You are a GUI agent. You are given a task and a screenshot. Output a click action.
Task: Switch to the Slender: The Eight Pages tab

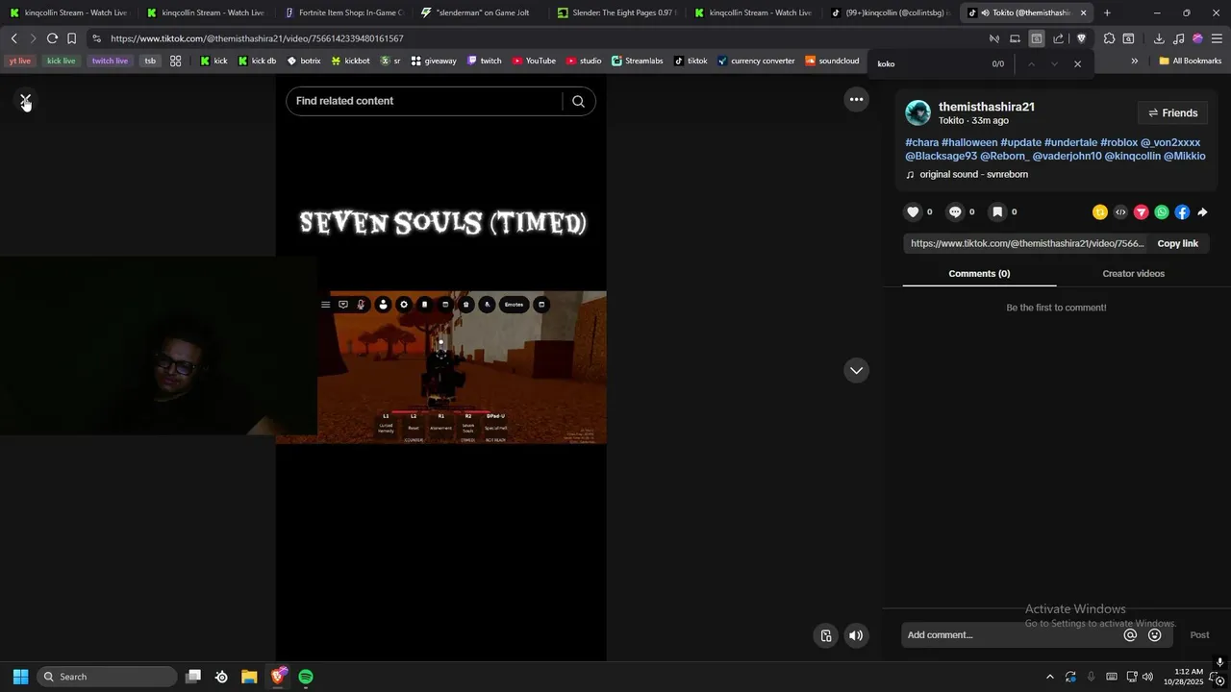(616, 12)
